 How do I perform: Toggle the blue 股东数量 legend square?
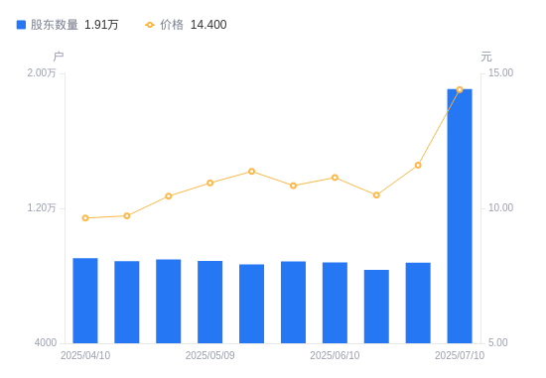point(21,25)
